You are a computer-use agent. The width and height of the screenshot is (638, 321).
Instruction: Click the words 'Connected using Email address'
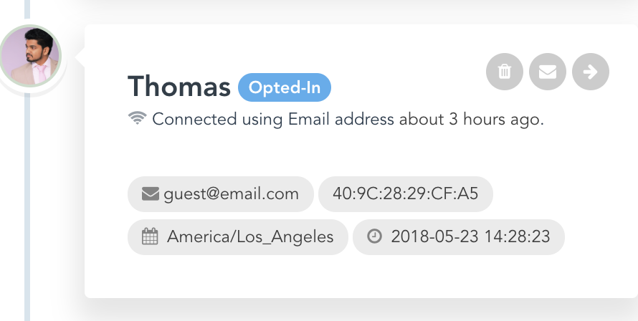click(x=273, y=119)
